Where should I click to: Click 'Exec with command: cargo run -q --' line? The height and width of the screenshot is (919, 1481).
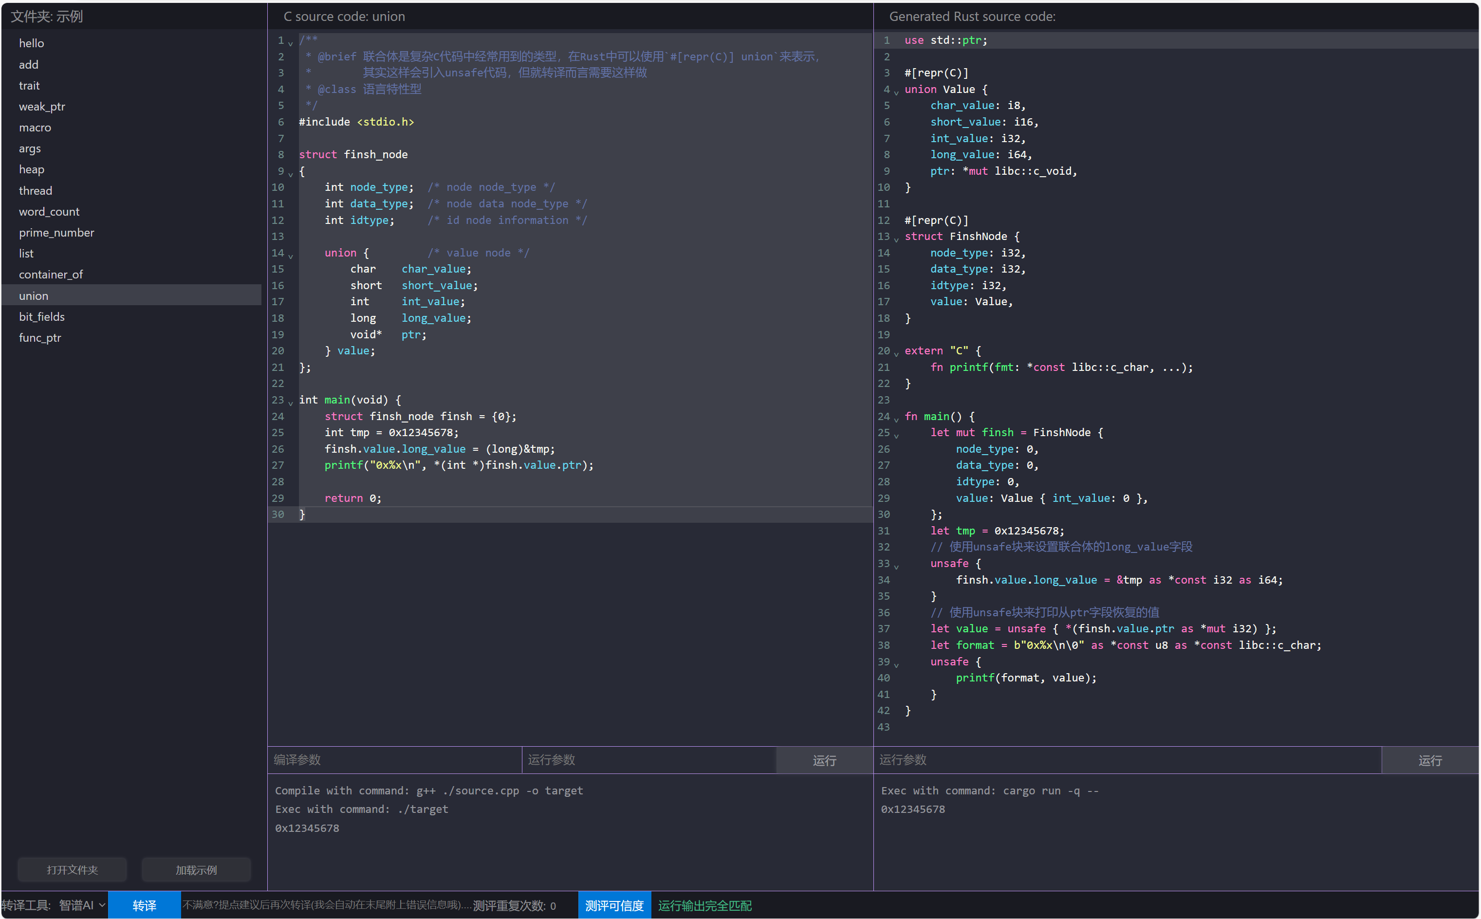(x=990, y=790)
